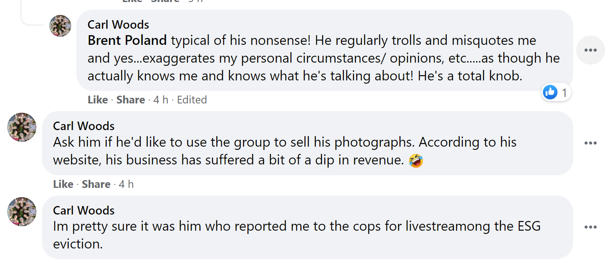View who reacted via the "1" count
Image resolution: width=608 pixels, height=263 pixels.
click(x=564, y=93)
